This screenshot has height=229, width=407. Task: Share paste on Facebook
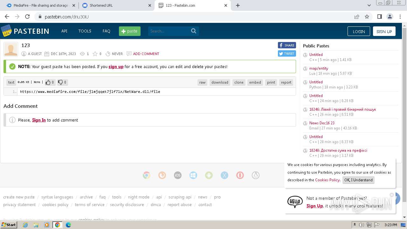click(287, 45)
